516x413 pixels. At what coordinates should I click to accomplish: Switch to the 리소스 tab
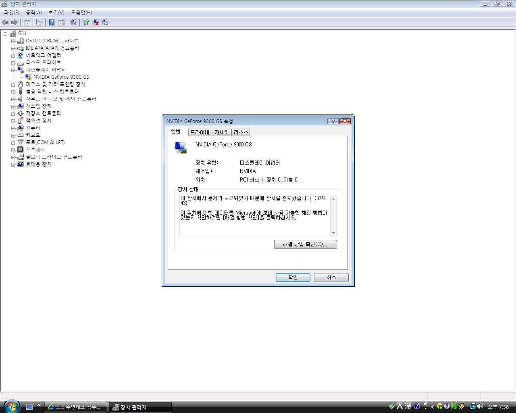(x=241, y=132)
